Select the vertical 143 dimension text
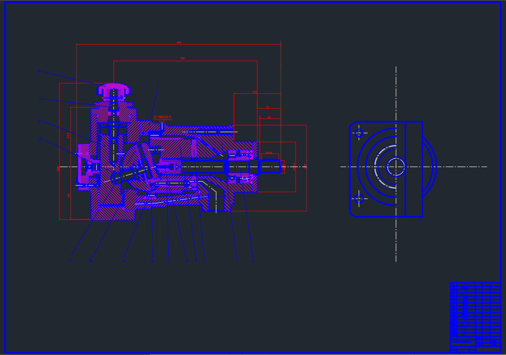Image resolution: width=506 pixels, height=355 pixels. (x=69, y=135)
